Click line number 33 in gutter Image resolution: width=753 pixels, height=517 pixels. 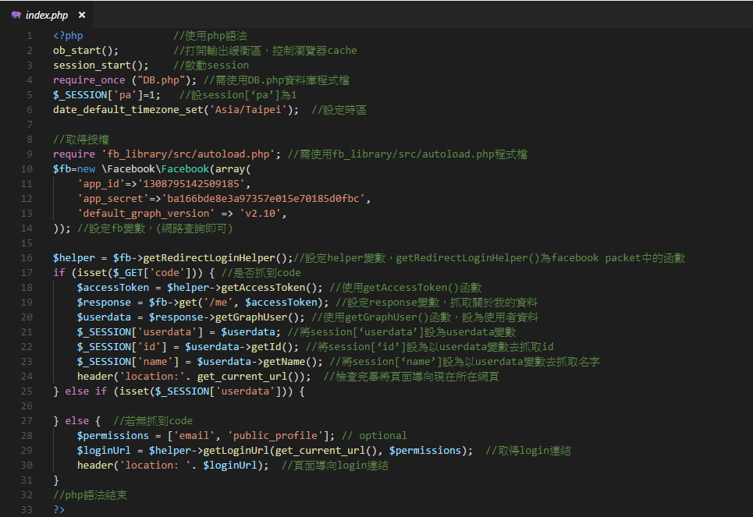(x=27, y=510)
